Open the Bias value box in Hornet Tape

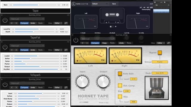pos(127,91)
